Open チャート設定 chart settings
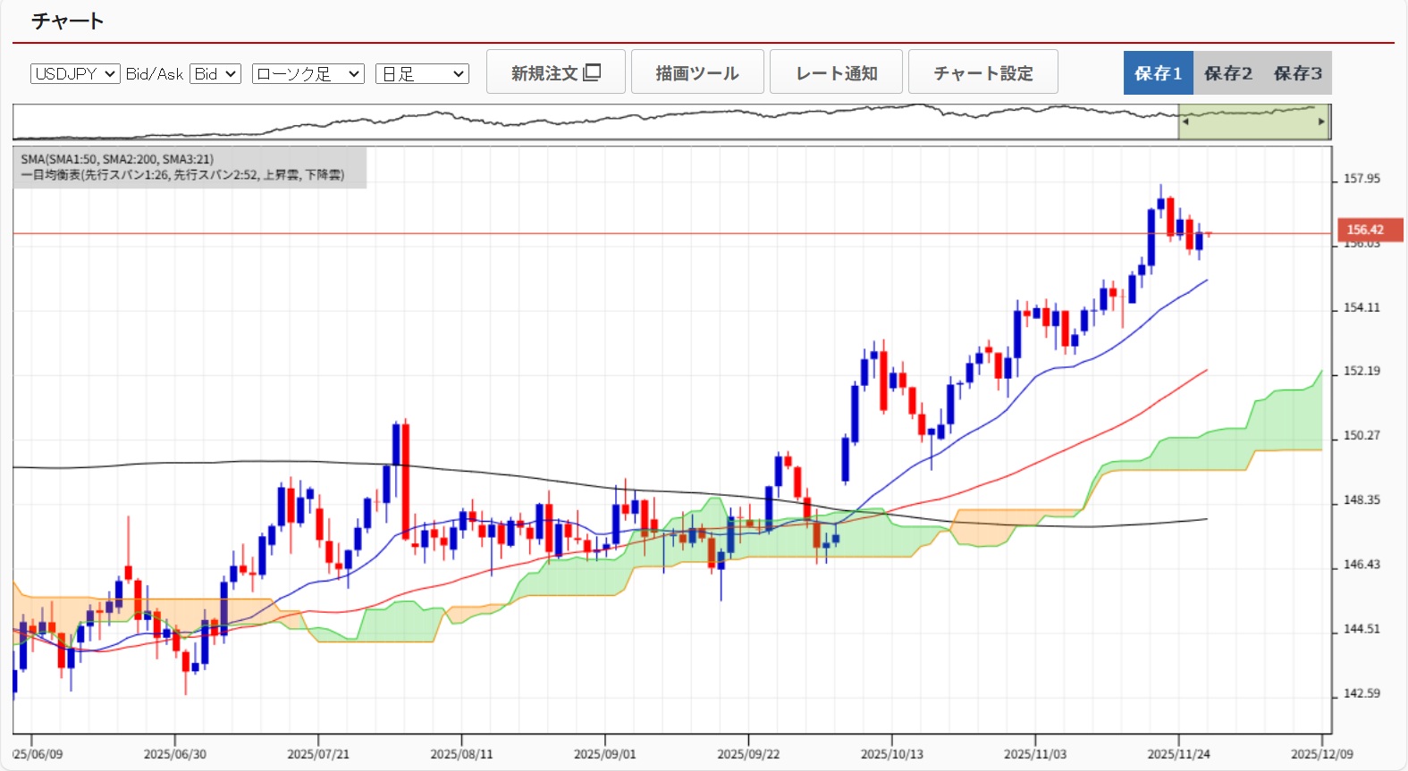This screenshot has width=1408, height=771. tap(982, 72)
